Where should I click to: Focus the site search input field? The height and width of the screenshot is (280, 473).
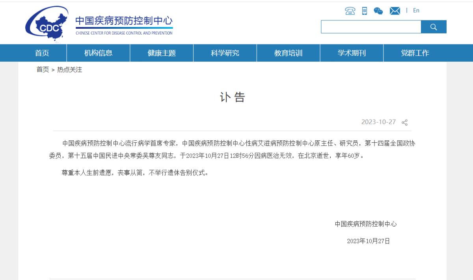[371, 27]
